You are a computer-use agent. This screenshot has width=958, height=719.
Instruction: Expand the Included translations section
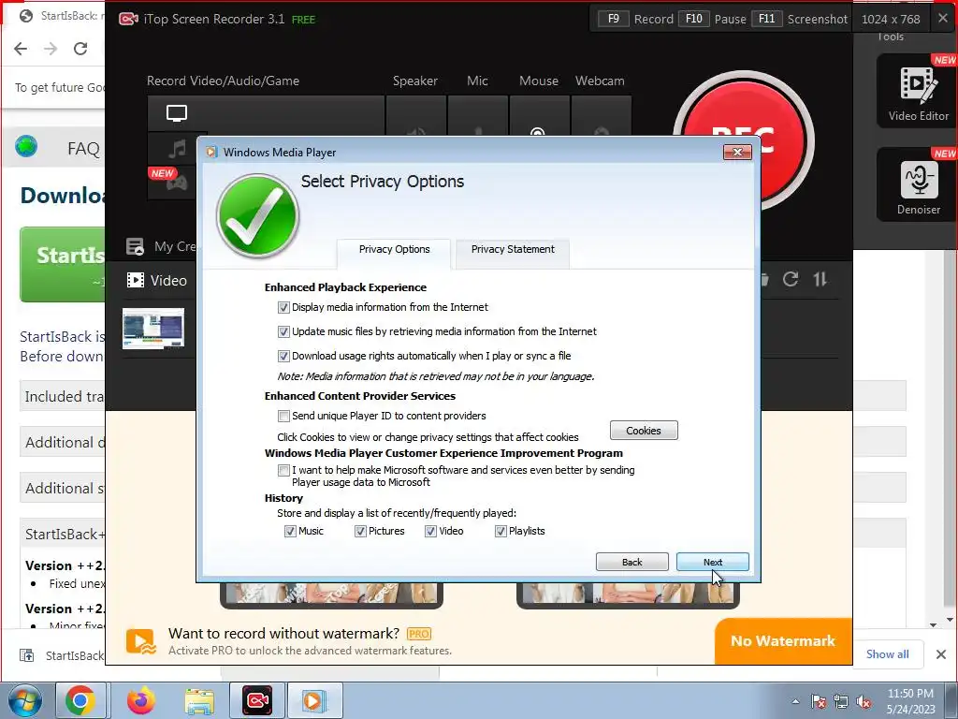coord(63,396)
